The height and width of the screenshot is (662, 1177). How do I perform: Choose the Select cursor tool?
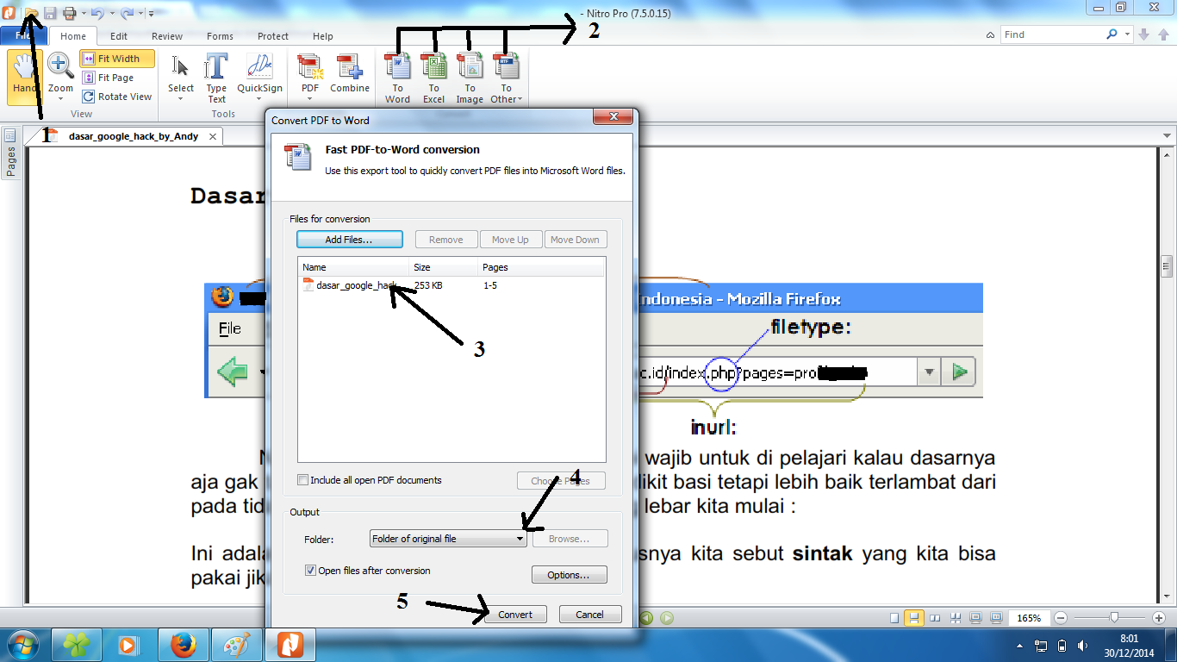[181, 76]
